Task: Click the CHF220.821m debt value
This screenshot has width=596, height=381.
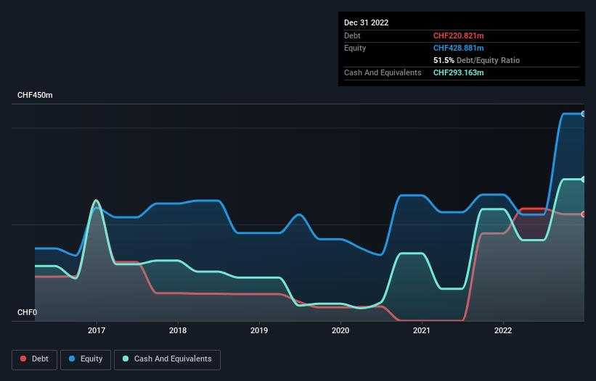Action: (458, 35)
